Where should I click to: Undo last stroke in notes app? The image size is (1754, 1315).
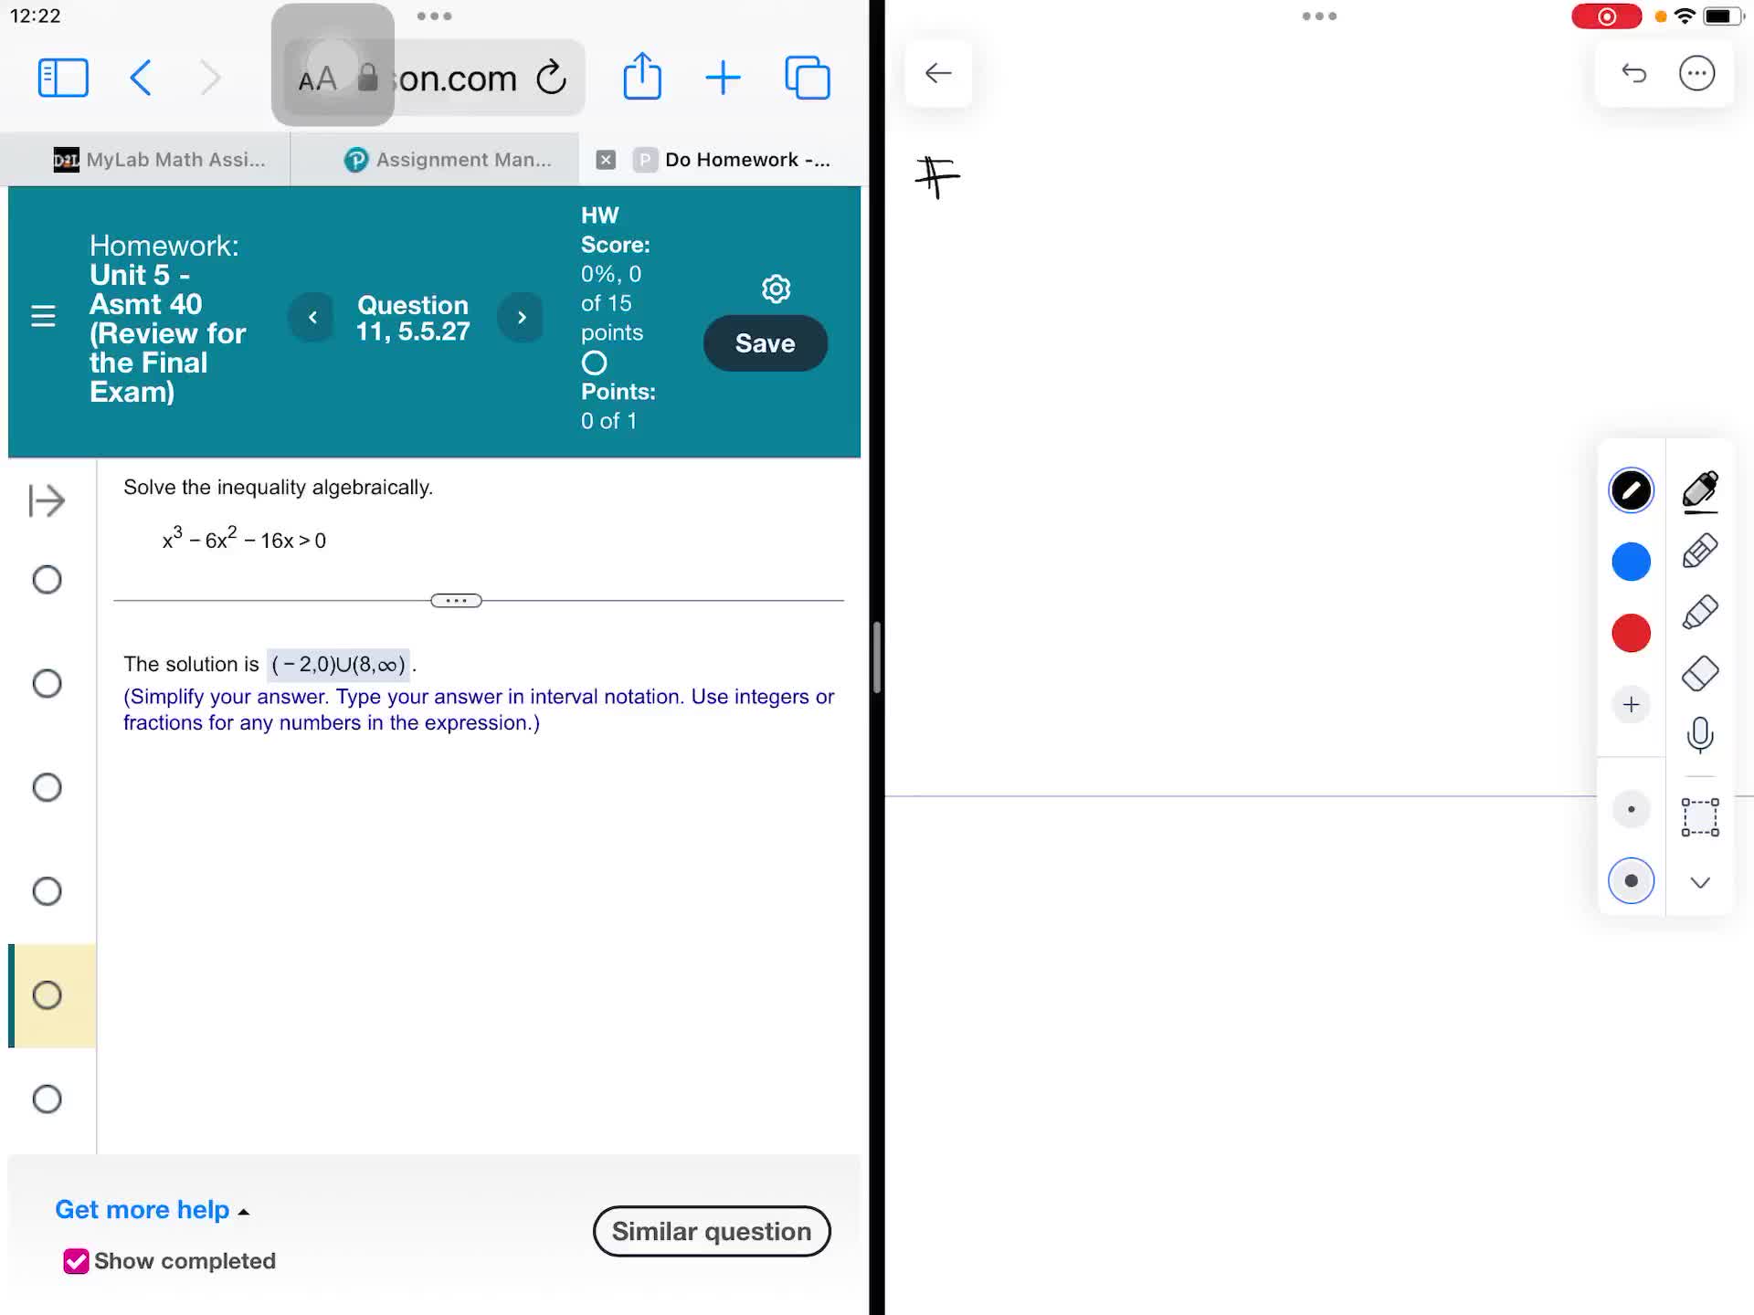click(x=1633, y=73)
